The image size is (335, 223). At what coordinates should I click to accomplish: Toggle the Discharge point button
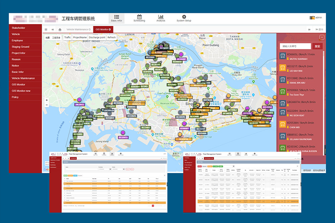click(97, 38)
